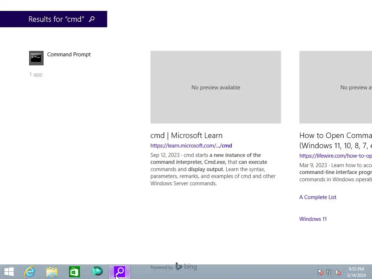The image size is (372, 279).
Task: Open the A Complete List link
Action: coord(318,197)
